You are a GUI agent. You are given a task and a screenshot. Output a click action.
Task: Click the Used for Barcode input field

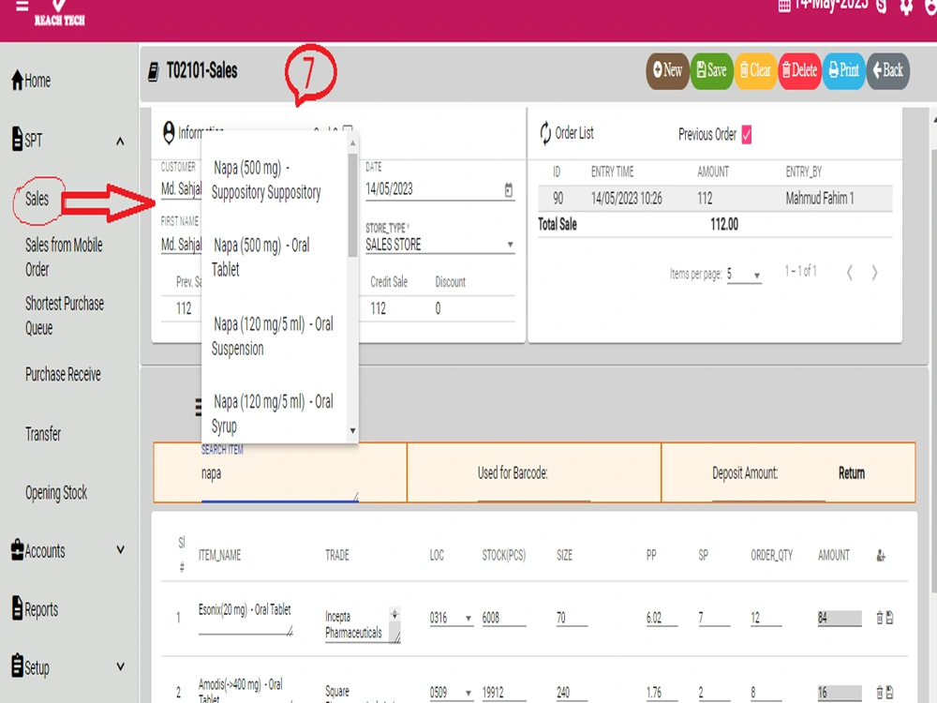[534, 488]
